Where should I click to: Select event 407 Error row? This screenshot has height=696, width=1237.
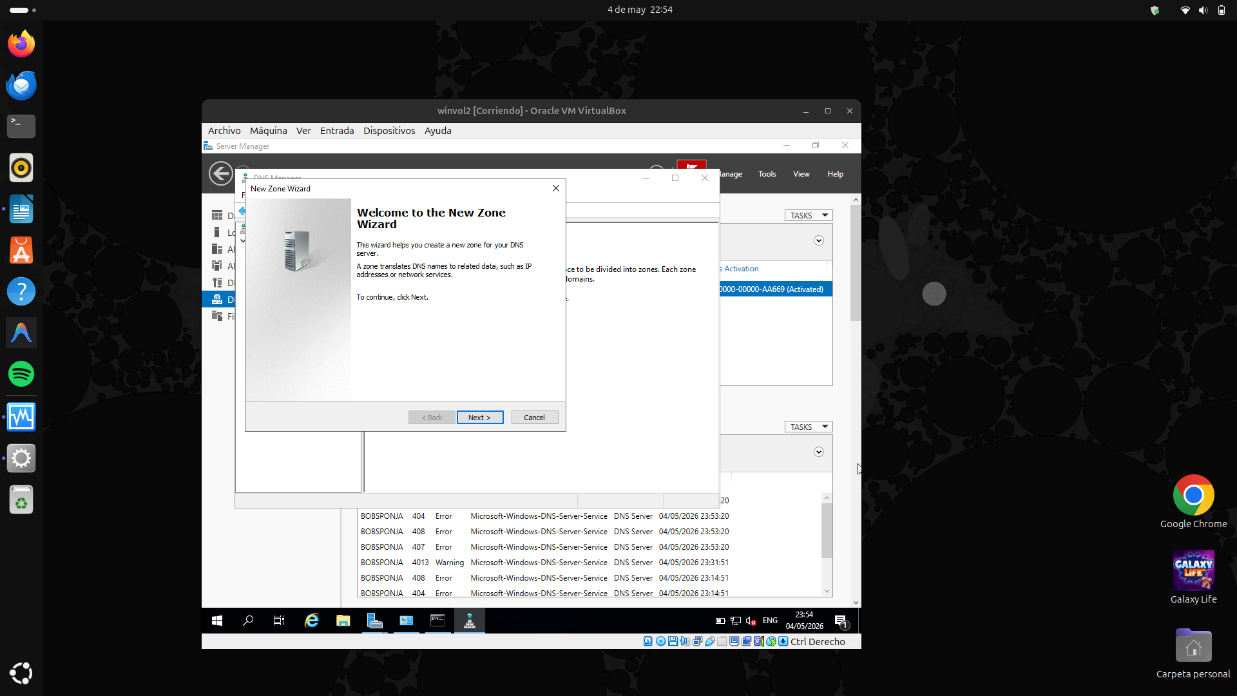(x=544, y=547)
